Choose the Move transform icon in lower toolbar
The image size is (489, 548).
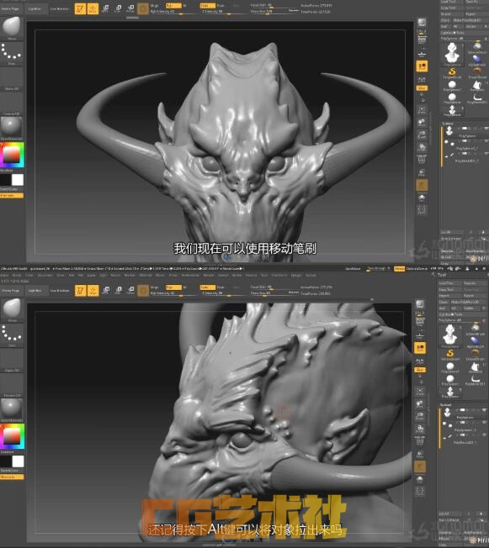click(106, 291)
